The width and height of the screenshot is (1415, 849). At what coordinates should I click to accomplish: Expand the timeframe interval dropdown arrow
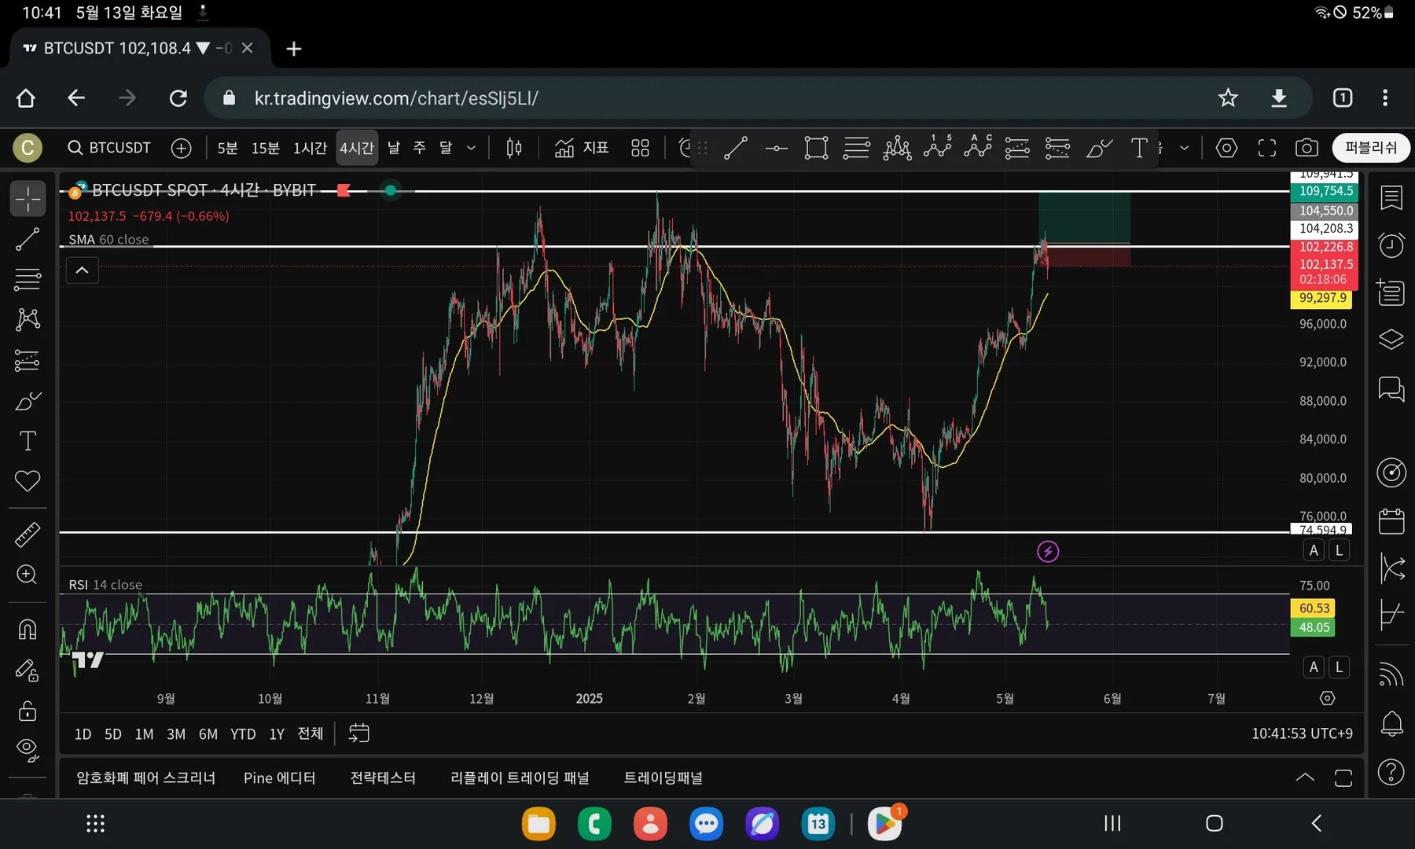[x=471, y=148]
